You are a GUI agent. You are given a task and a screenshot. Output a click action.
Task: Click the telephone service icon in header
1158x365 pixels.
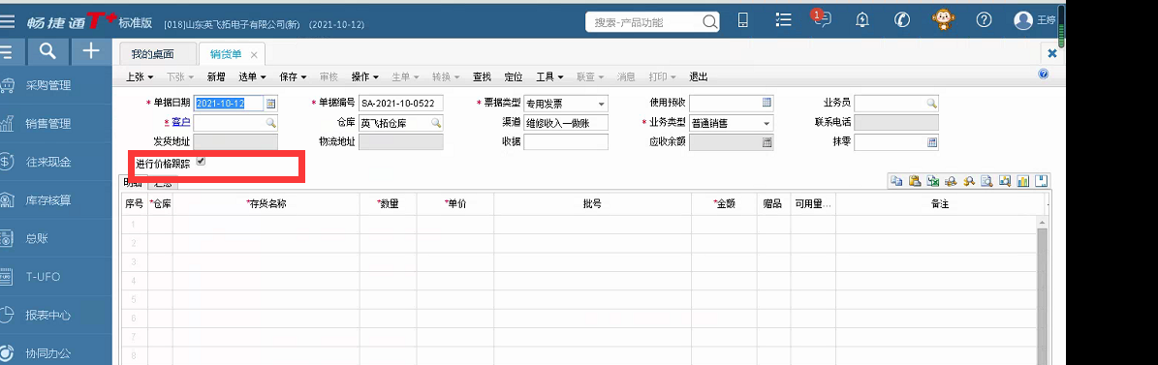click(902, 20)
